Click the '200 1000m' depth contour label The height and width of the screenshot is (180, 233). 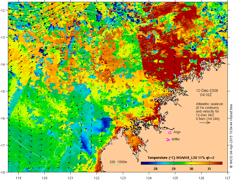(x=118, y=162)
